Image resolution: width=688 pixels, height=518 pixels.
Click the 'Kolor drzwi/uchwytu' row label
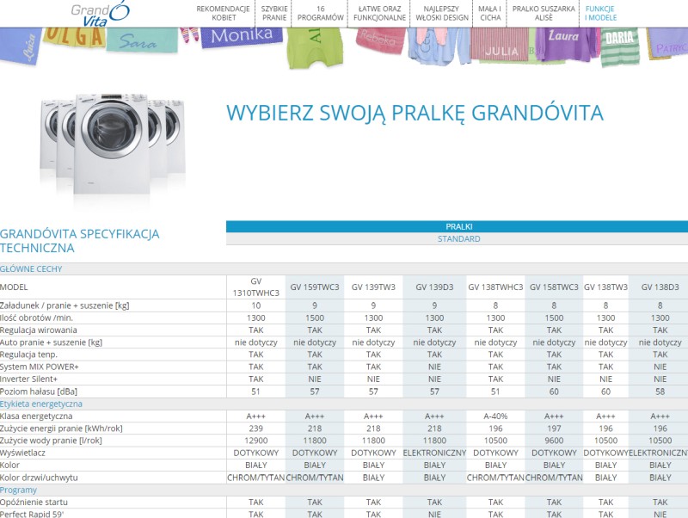point(39,478)
